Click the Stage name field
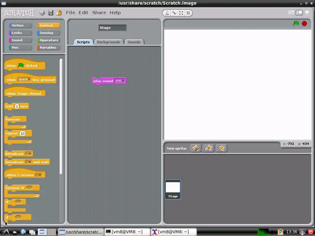315x236 pixels. pyautogui.click(x=112, y=28)
